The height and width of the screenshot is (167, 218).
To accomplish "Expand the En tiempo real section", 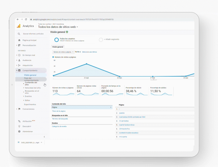I will 17,55.
